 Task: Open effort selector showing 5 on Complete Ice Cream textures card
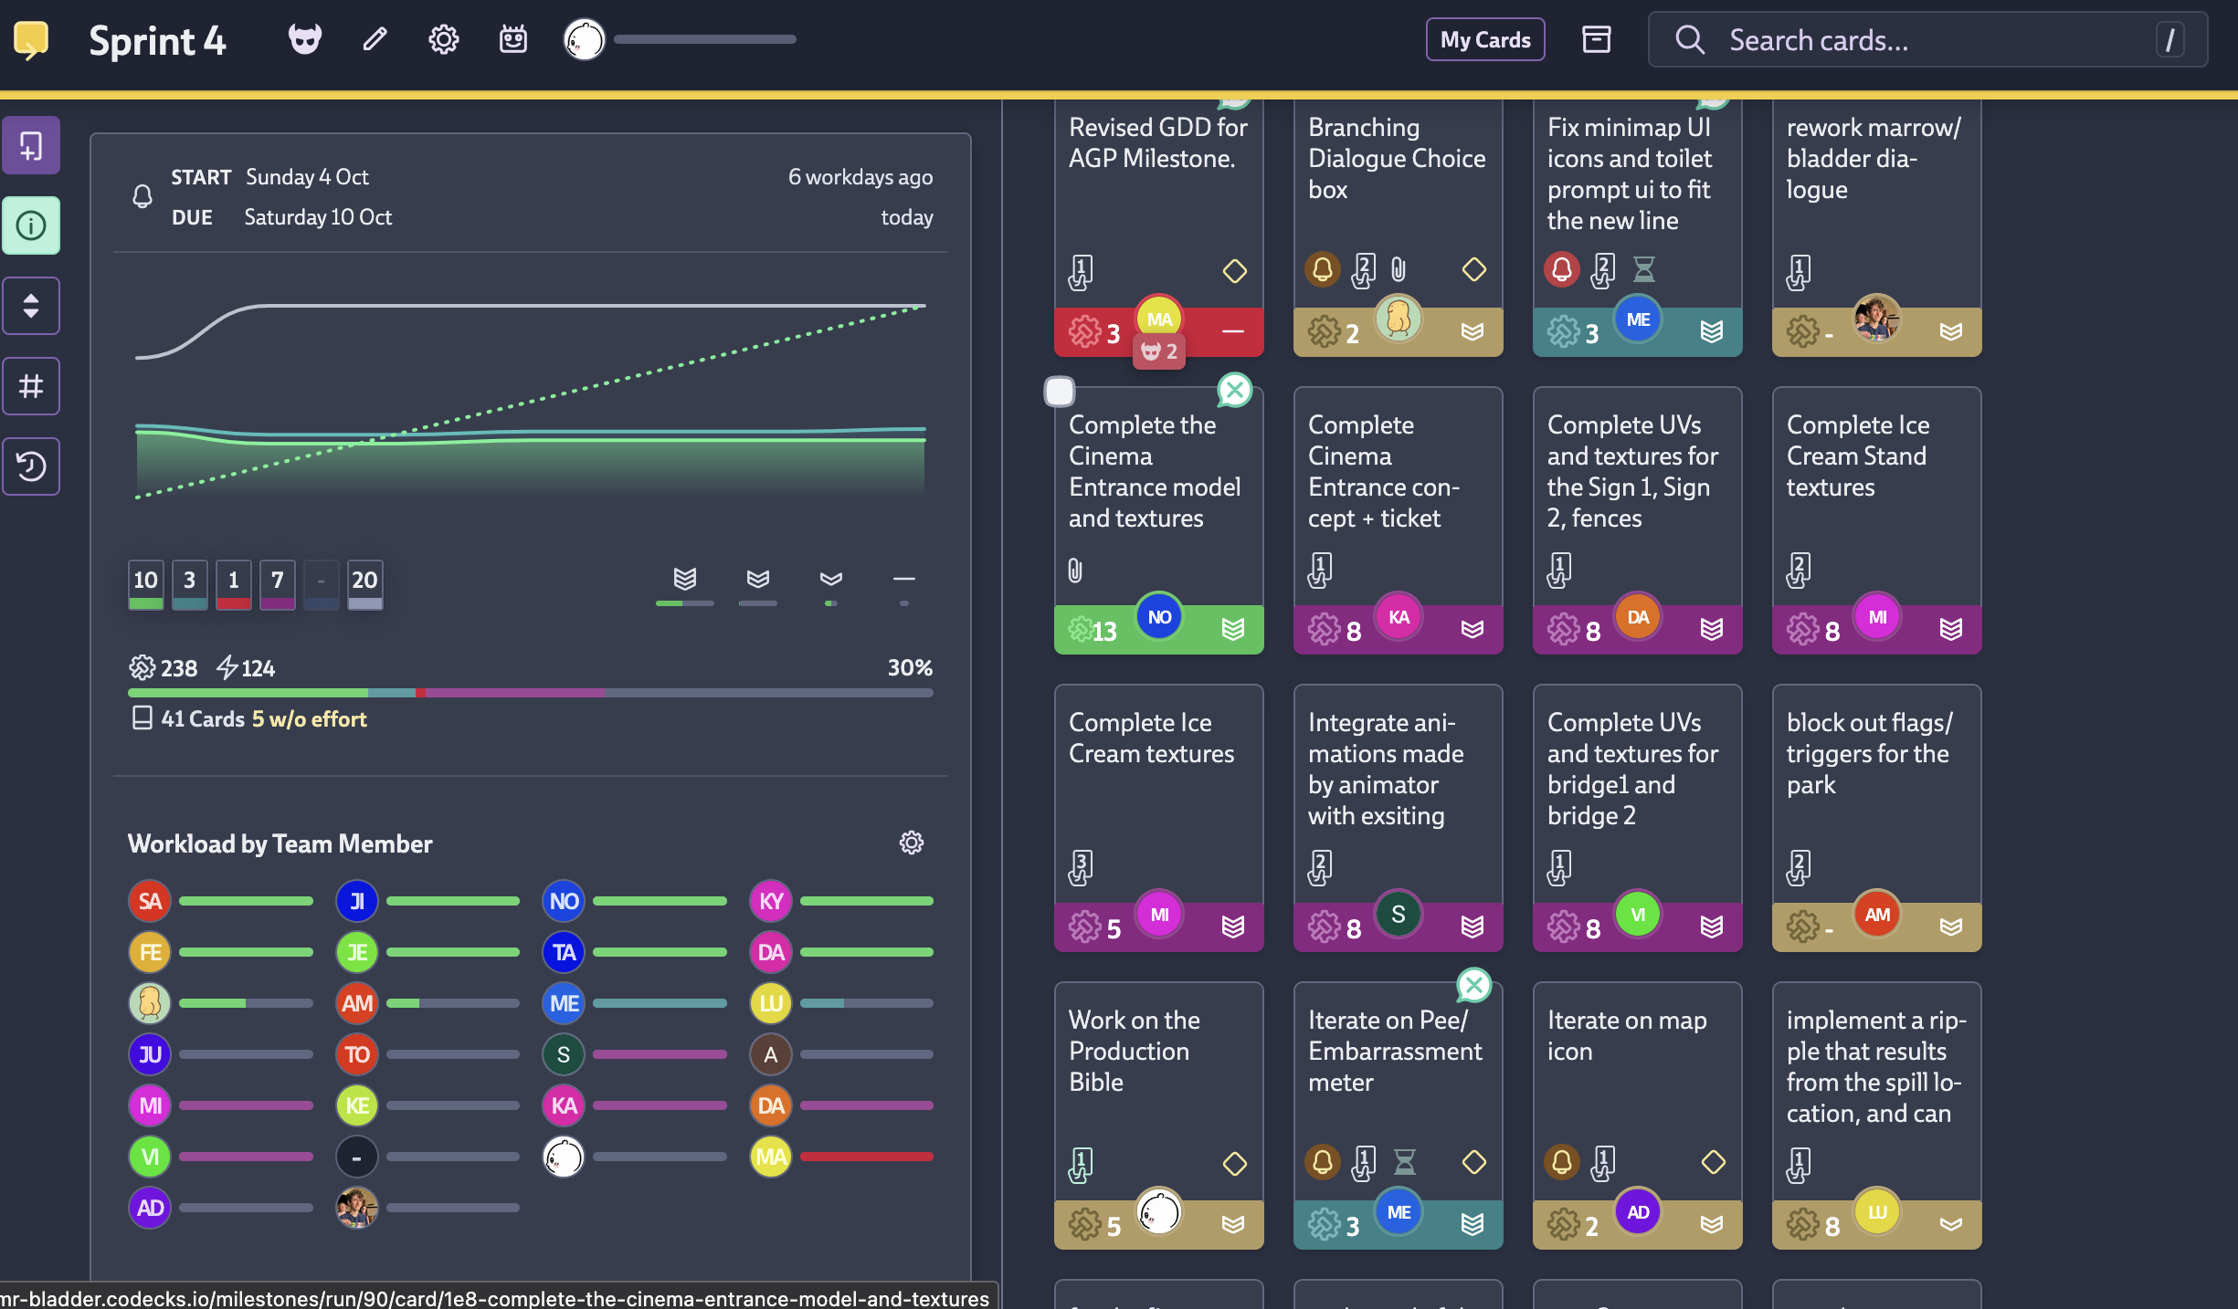pos(1096,927)
